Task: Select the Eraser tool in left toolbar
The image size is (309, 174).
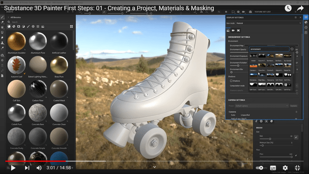Action: coord(2,22)
